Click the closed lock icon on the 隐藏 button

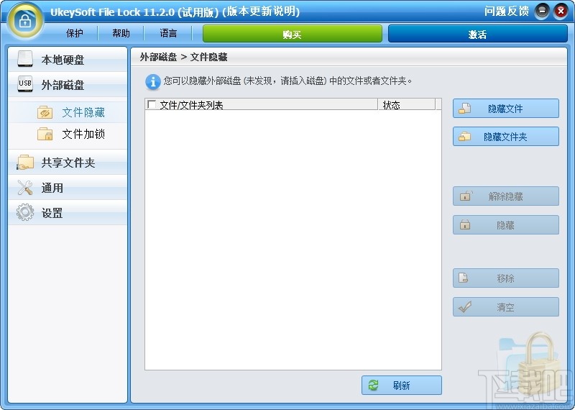coord(465,224)
